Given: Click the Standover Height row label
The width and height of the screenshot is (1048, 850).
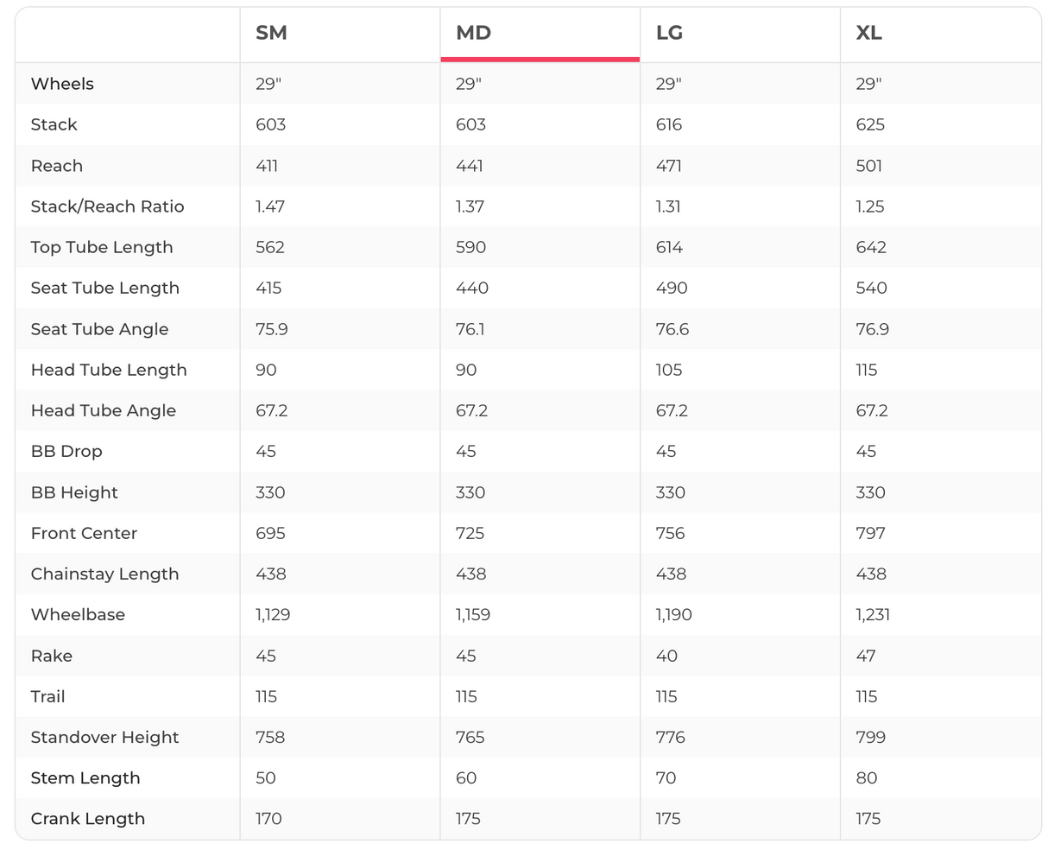Looking at the screenshot, I should [x=104, y=737].
